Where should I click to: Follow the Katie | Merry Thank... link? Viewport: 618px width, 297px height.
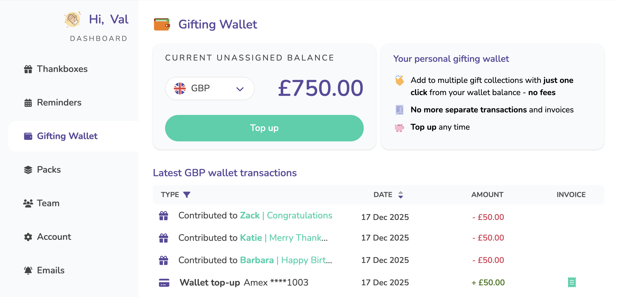284,238
